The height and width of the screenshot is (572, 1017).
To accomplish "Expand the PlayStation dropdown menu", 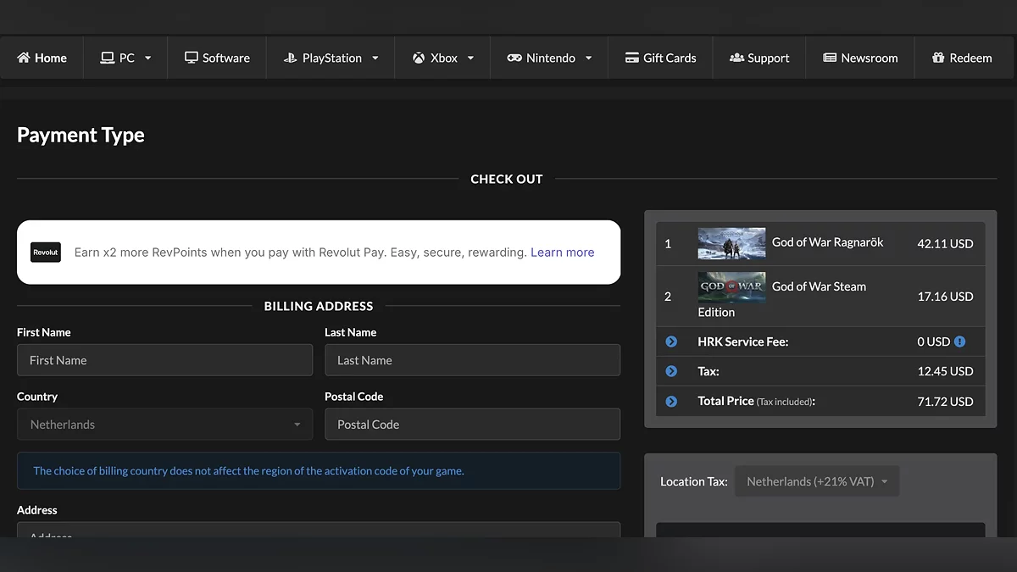I will pyautogui.click(x=331, y=58).
